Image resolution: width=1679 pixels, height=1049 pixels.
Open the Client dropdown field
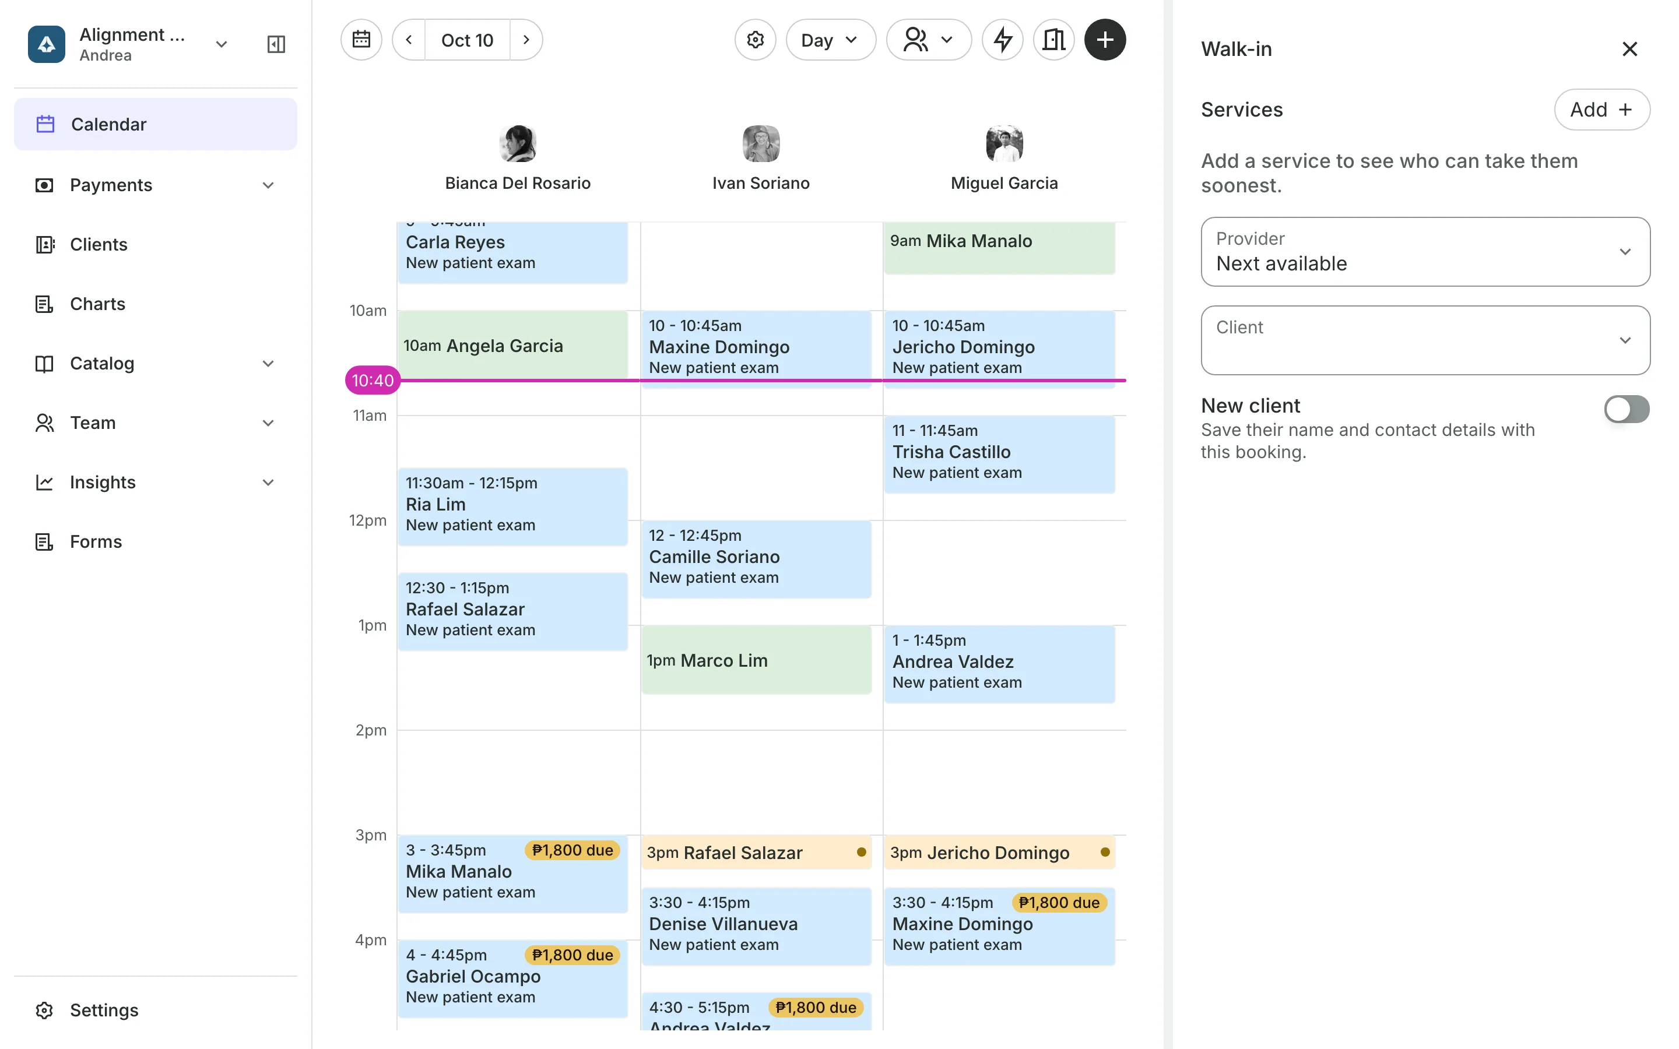click(x=1425, y=340)
